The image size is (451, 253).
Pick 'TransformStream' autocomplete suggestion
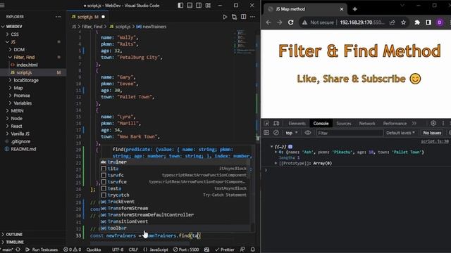(175, 208)
